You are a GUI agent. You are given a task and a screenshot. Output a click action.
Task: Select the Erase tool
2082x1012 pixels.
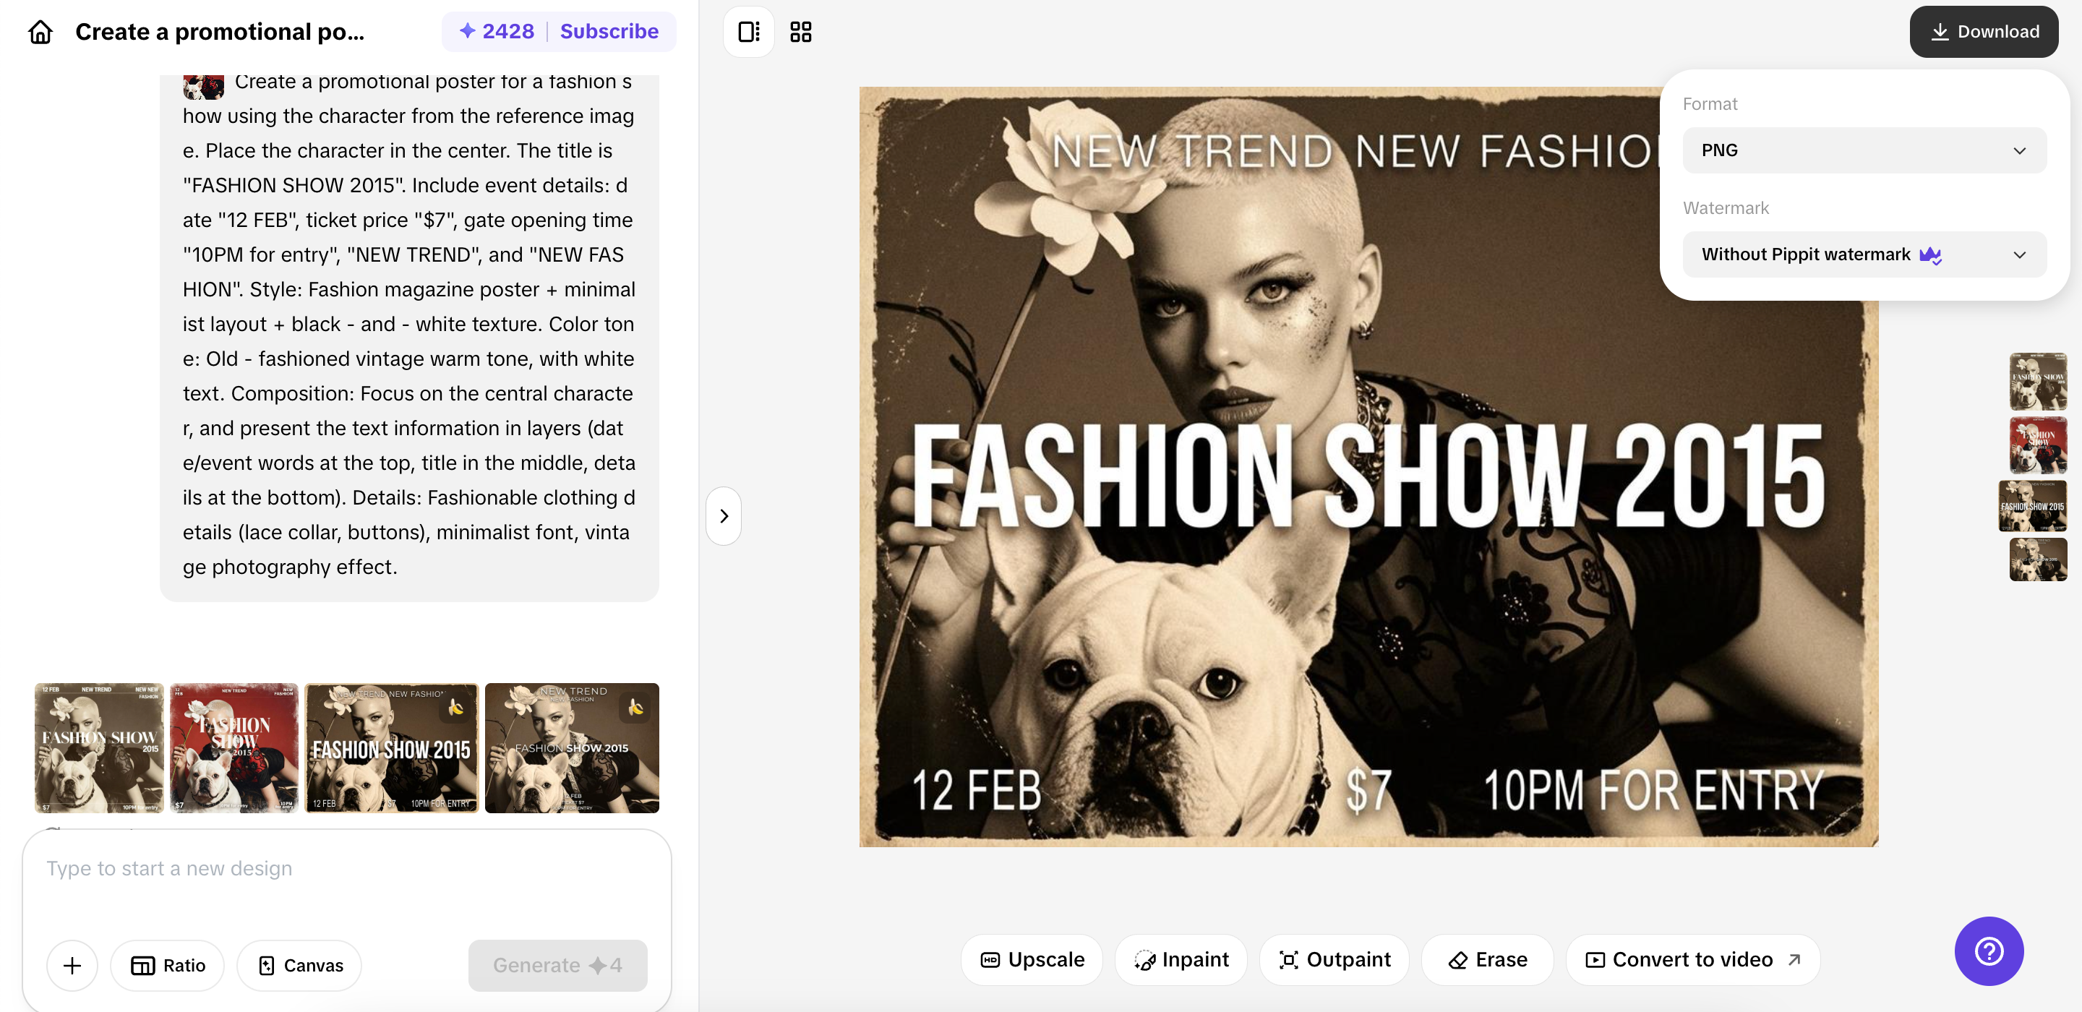pos(1487,959)
